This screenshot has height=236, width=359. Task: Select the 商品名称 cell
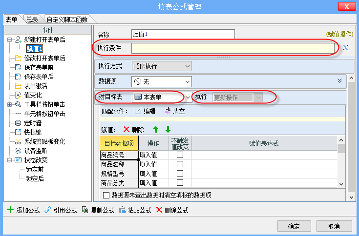pos(119,164)
